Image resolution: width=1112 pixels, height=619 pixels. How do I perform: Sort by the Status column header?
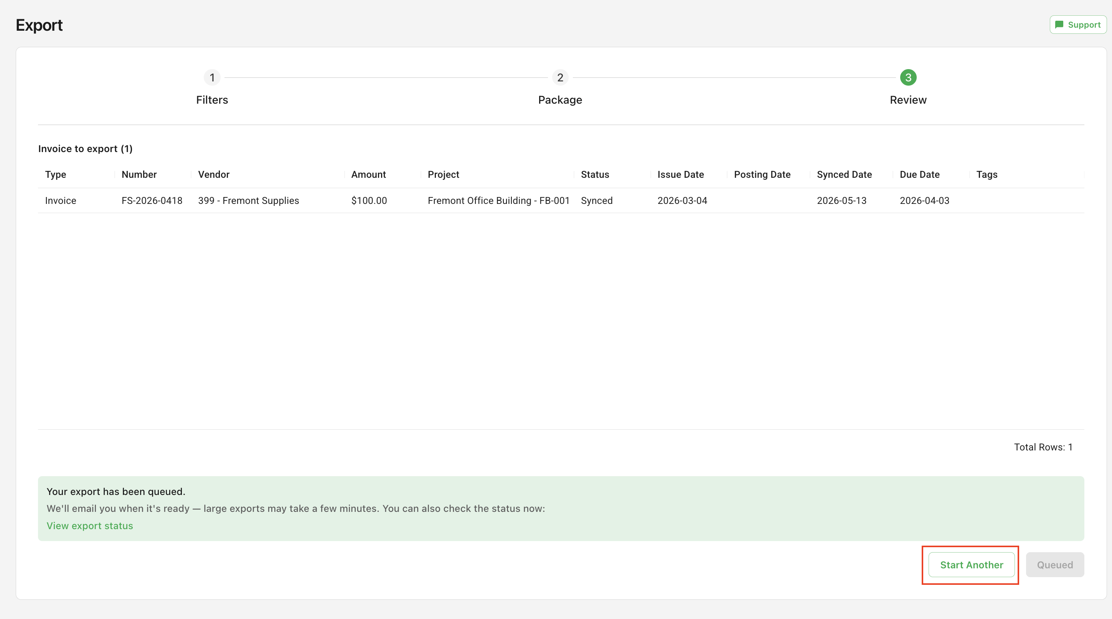point(595,174)
